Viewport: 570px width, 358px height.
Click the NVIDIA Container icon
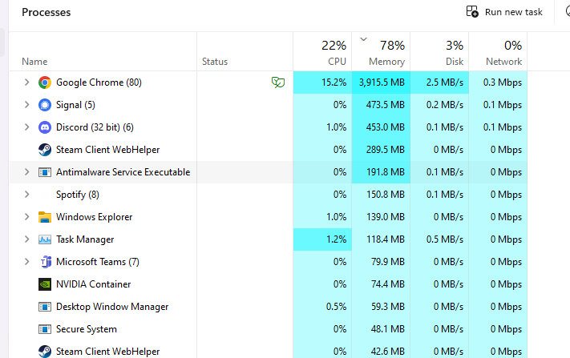[x=45, y=284]
